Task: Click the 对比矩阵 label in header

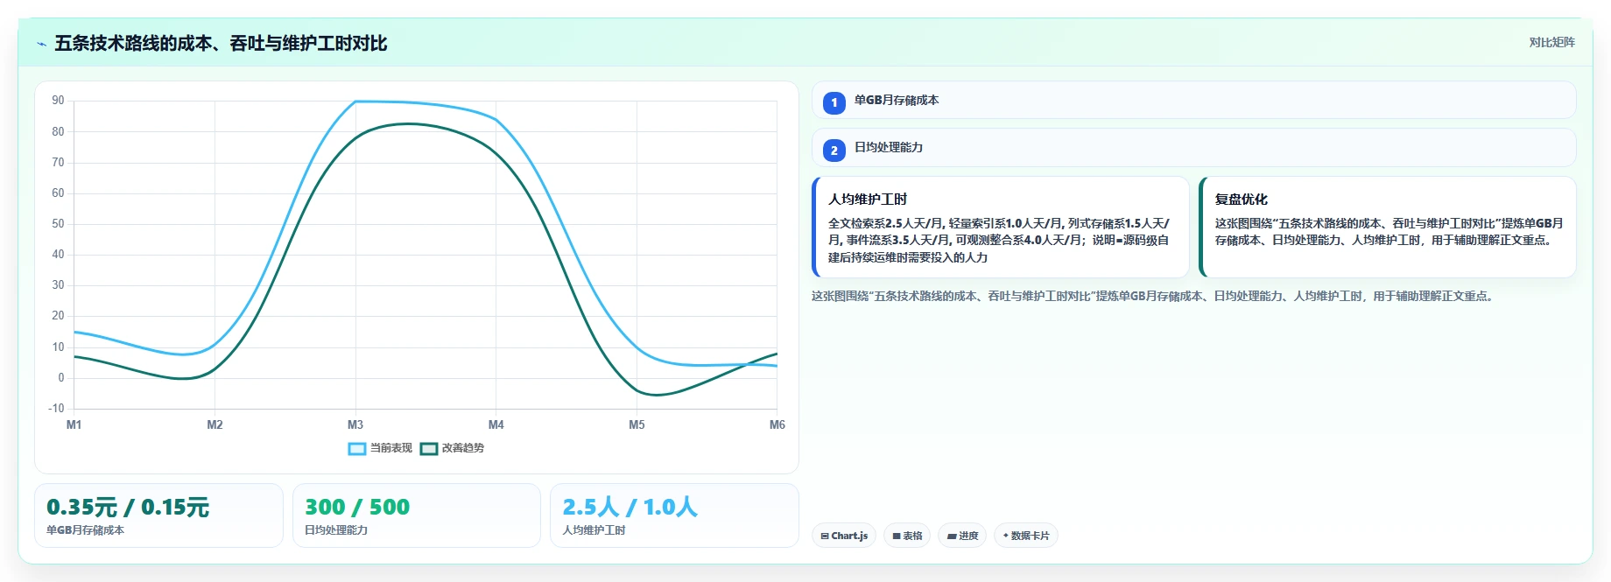Action: click(1551, 43)
